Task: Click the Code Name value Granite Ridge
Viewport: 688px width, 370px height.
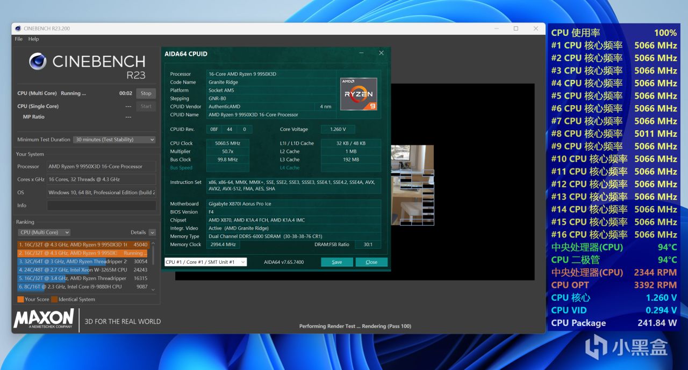Action: pyautogui.click(x=271, y=82)
